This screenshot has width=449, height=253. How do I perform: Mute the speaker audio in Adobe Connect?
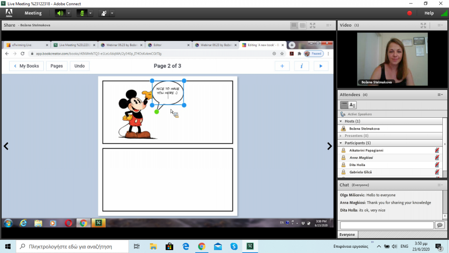point(60,13)
